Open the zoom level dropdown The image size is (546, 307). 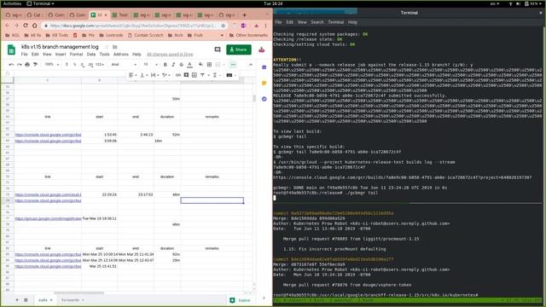[x=52, y=65]
